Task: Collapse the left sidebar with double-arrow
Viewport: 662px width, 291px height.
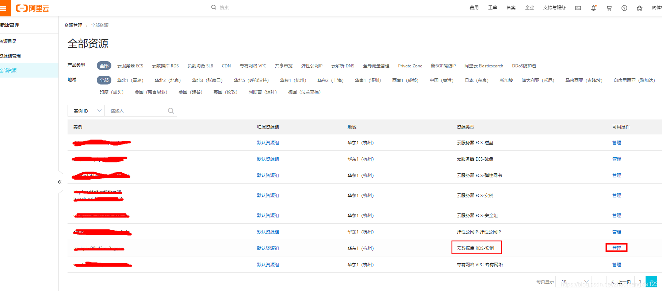Action: tap(59, 182)
